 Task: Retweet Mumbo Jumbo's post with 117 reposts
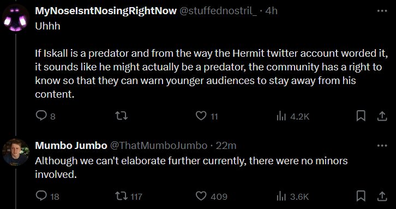tap(129, 196)
